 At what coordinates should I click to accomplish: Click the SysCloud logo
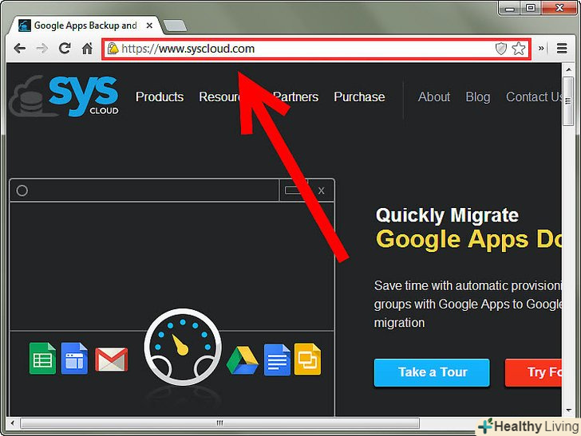(x=65, y=96)
